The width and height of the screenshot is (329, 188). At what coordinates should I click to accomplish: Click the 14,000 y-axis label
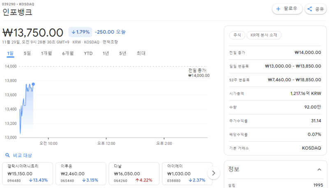(x=11, y=66)
